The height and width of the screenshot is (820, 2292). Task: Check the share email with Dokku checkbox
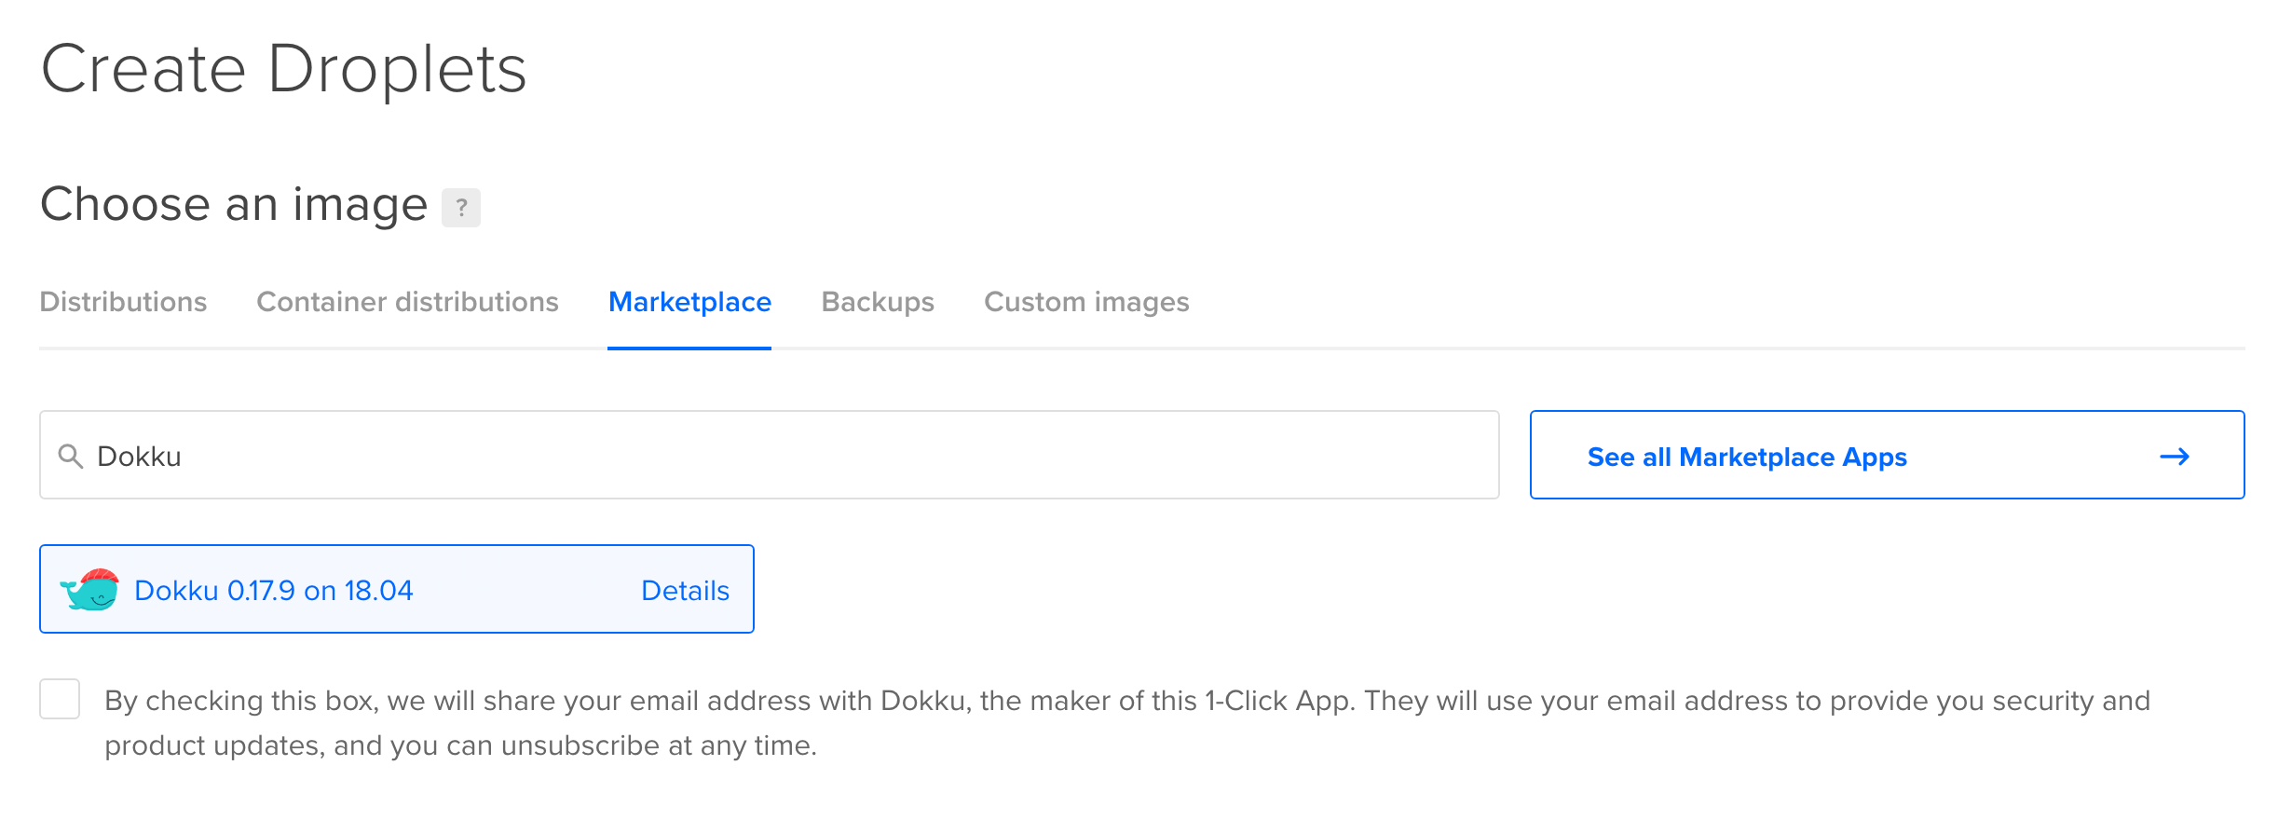(x=60, y=699)
